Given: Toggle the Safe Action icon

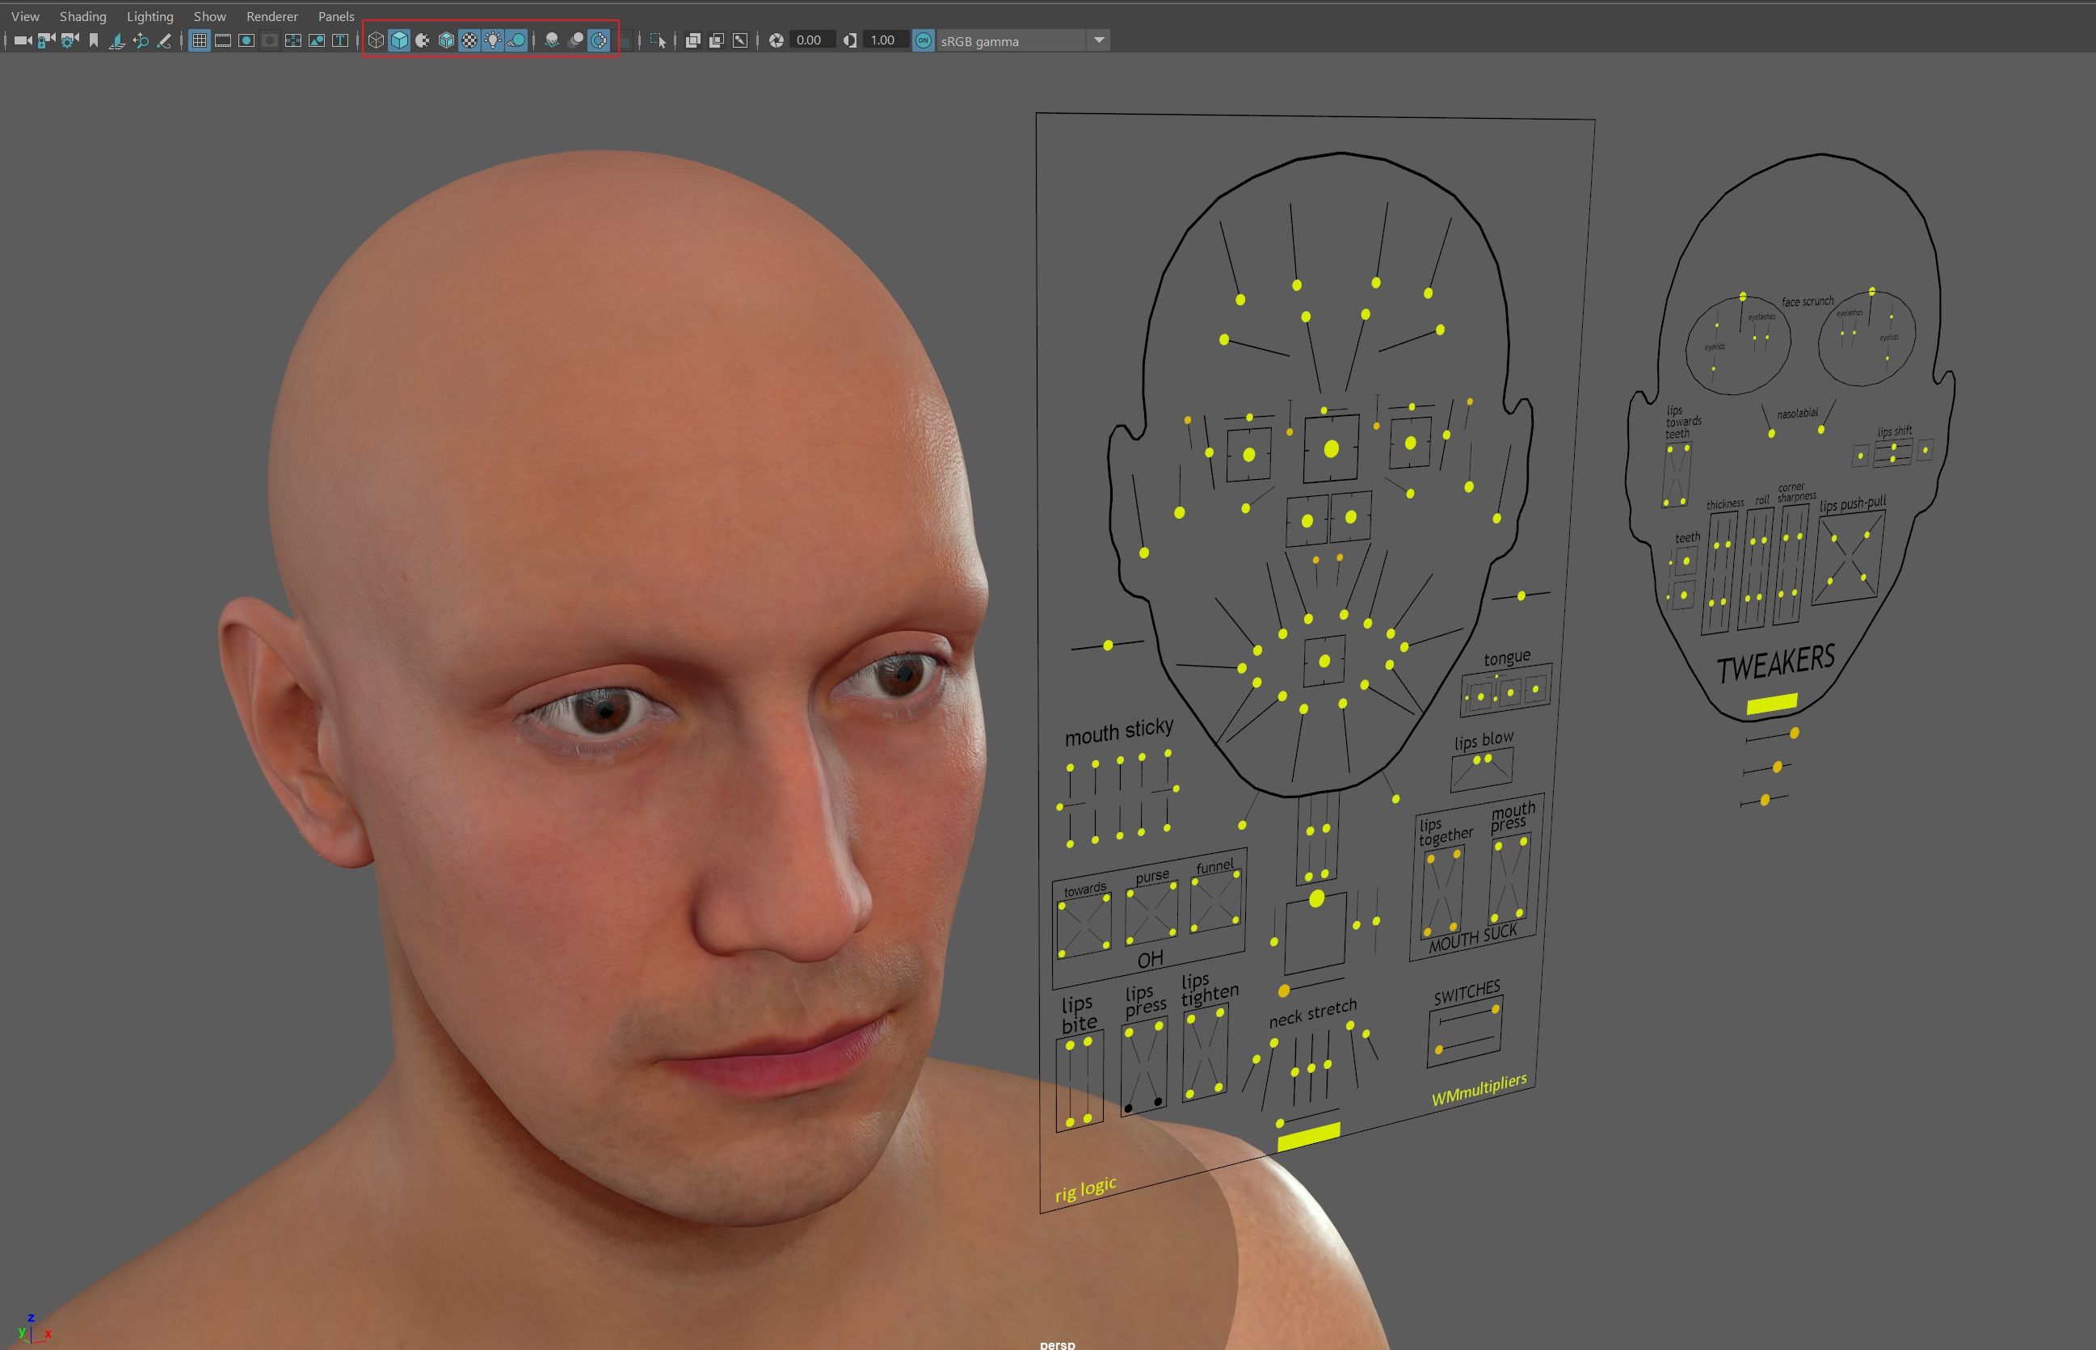Looking at the screenshot, I should coord(317,40).
